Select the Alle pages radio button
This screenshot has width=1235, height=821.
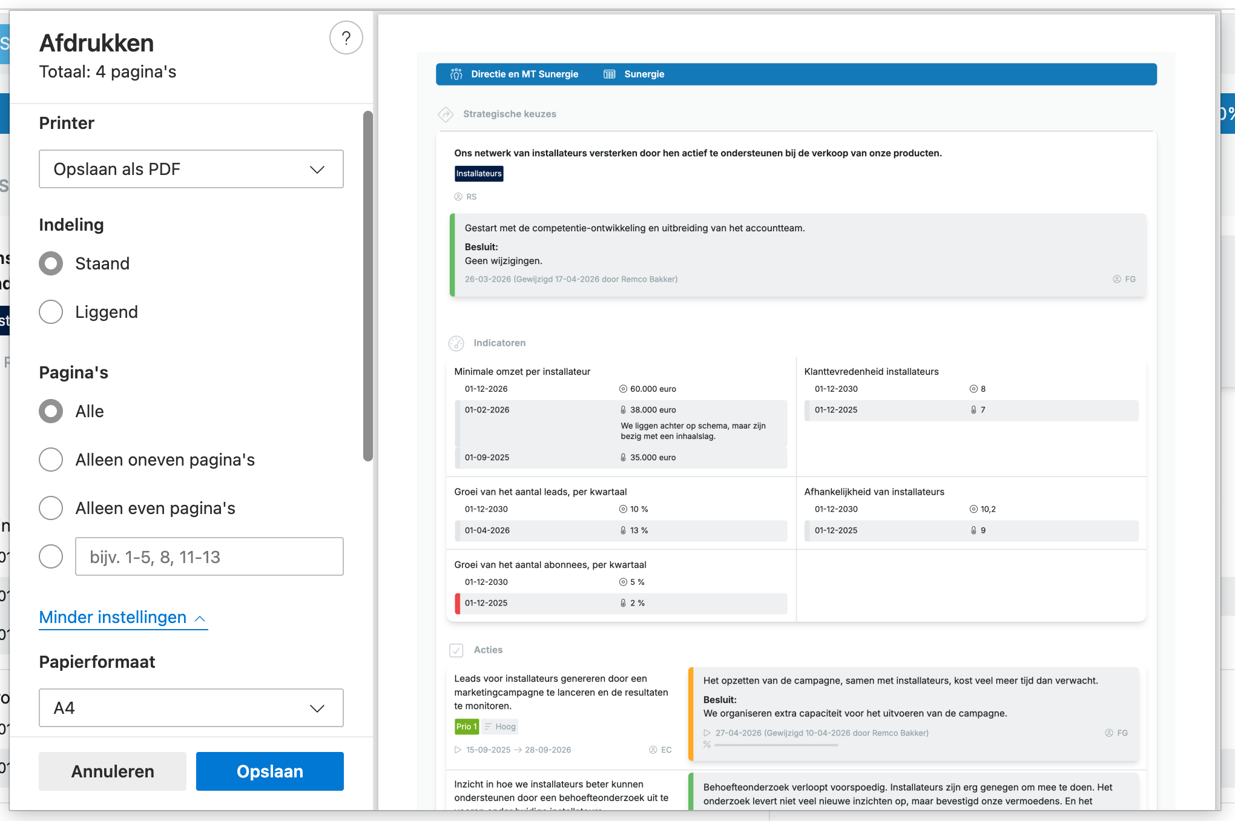click(x=51, y=411)
